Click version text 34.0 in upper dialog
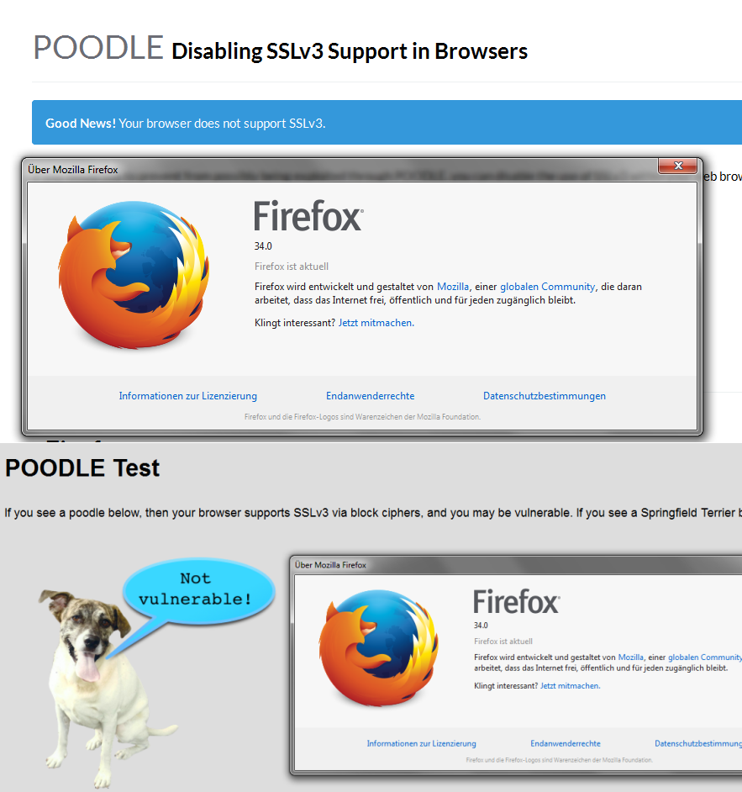The width and height of the screenshot is (742, 792). tap(263, 246)
